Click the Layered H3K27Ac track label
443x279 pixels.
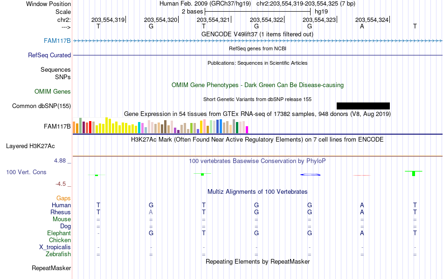tap(30, 146)
